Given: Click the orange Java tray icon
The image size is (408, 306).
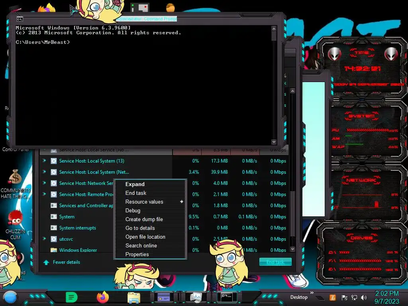Looking at the screenshot, I should click(x=332, y=297).
